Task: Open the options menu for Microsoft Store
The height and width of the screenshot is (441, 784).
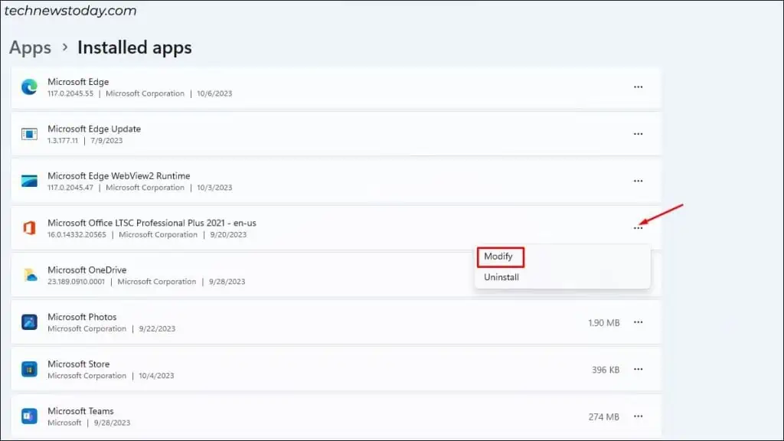Action: [x=639, y=369]
